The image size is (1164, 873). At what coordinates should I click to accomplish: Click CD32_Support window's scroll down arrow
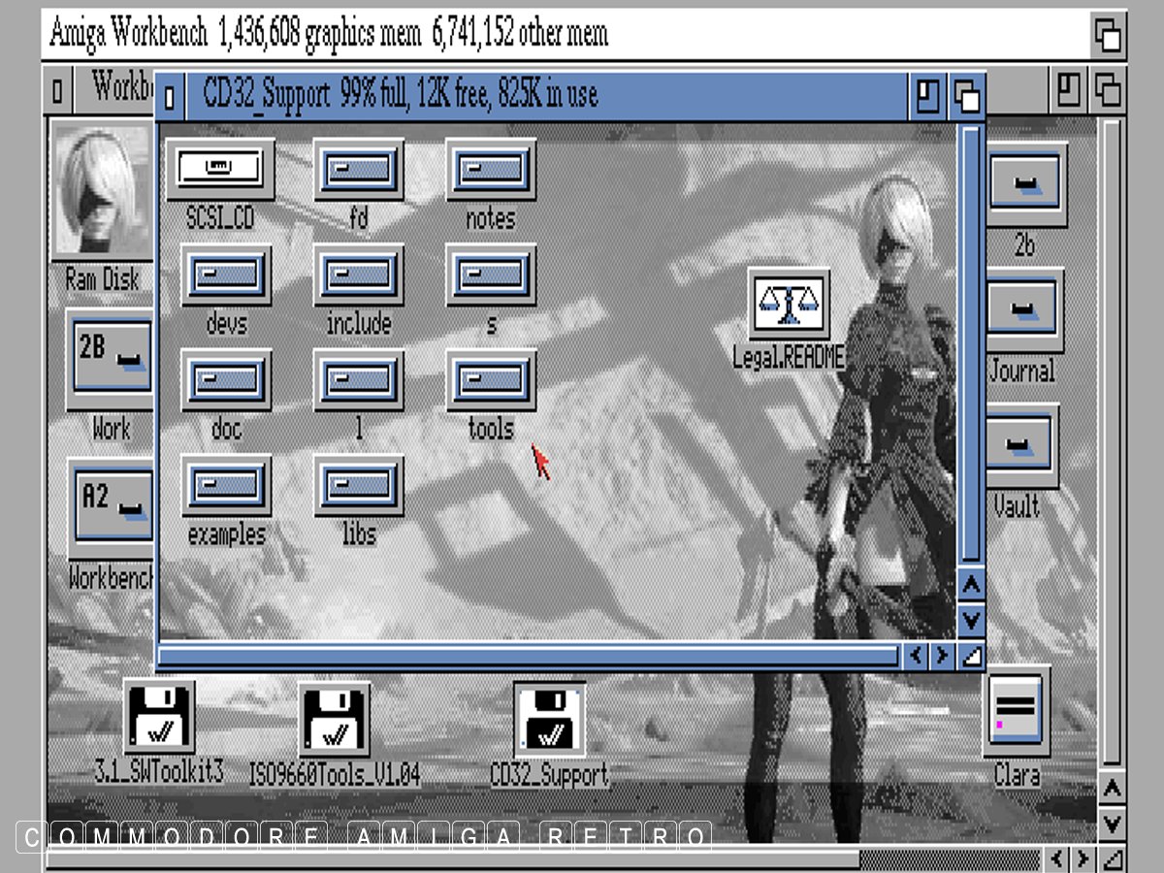(971, 620)
